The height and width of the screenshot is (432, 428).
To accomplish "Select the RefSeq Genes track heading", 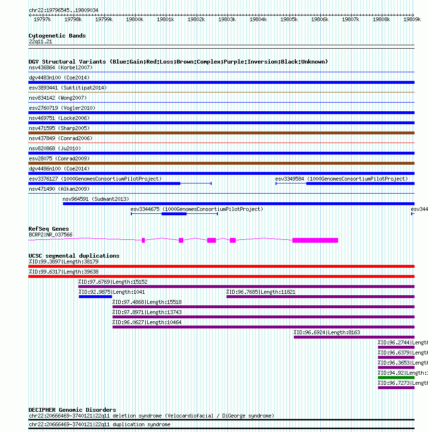I will coord(49,229).
